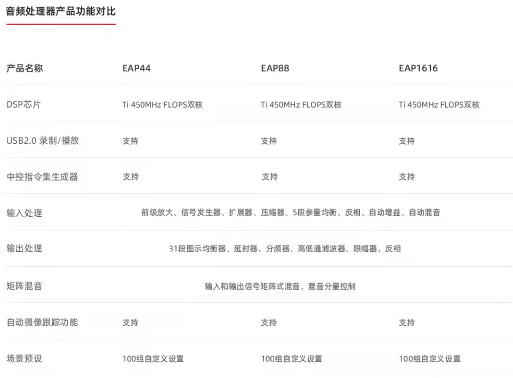Click Ti 450MHz FLOPS双核 under EAP88
The height and width of the screenshot is (378, 513).
point(301,105)
